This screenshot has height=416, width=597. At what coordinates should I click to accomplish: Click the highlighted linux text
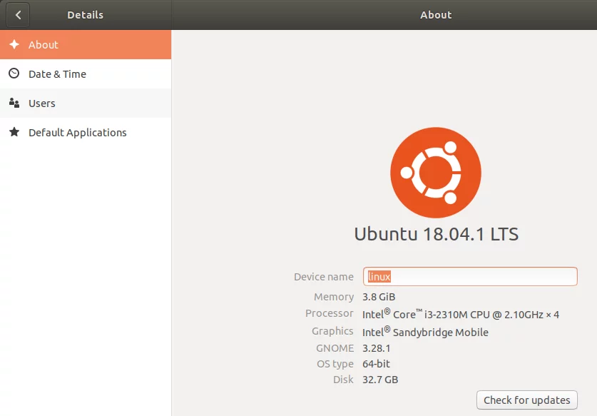[x=379, y=277]
